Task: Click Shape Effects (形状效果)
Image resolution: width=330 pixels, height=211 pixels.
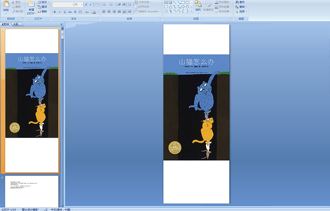Action: (223, 11)
